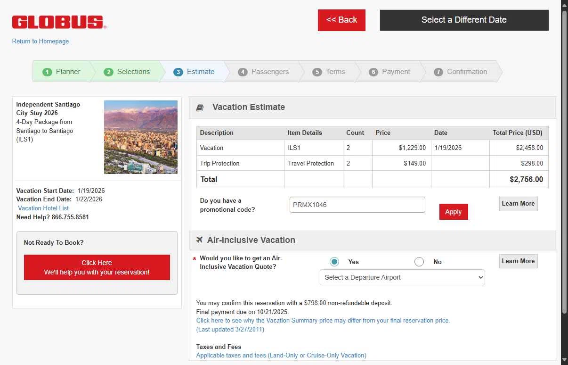The height and width of the screenshot is (365, 568).
Task: Click Learn More next to promotional code
Action: pos(518,204)
